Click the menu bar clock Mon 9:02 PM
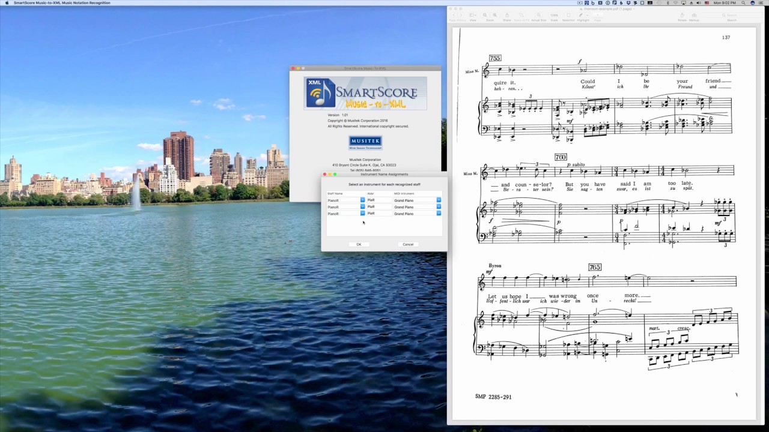This screenshot has height=432, width=769. 725,2
